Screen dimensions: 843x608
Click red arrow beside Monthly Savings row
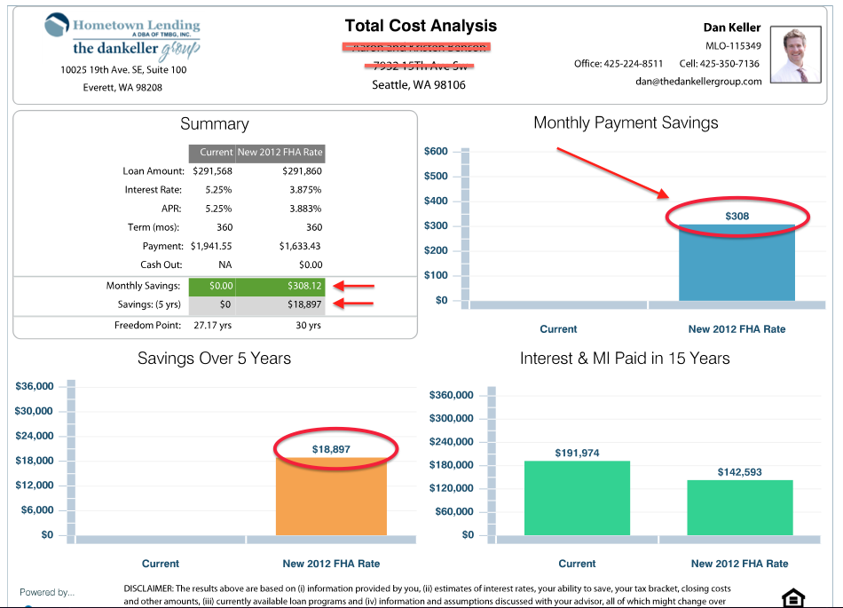(355, 286)
